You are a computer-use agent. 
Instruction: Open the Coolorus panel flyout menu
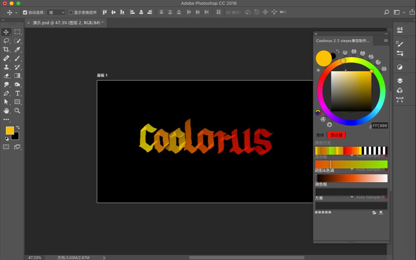coord(386,41)
